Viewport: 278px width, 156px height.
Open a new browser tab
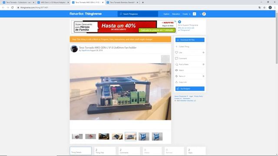point(143,3)
